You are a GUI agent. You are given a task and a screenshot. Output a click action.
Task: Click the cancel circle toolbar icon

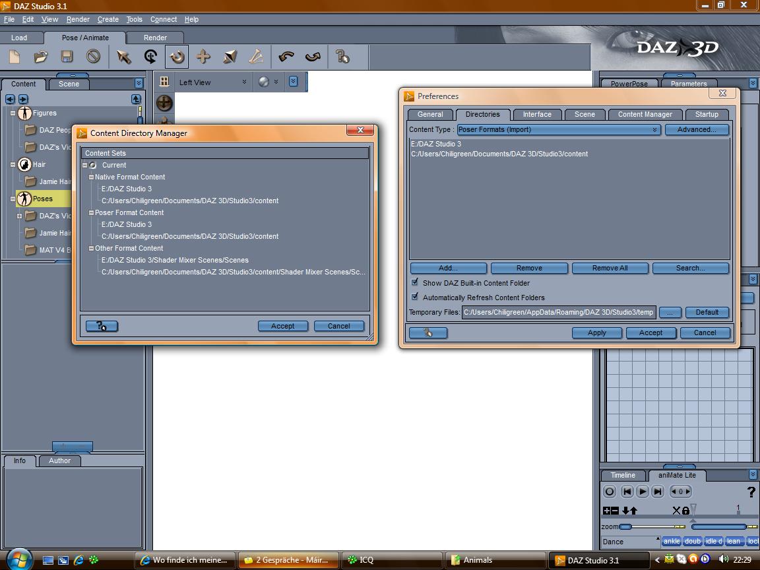[93, 57]
